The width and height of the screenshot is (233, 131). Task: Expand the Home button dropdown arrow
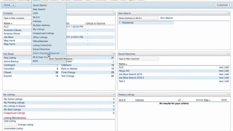(13, 5)
